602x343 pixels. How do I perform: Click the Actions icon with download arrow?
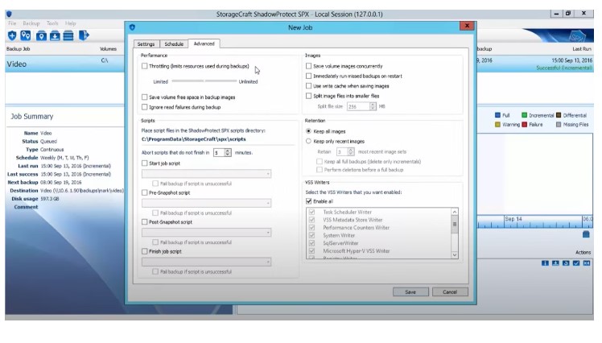pyautogui.click(x=555, y=263)
